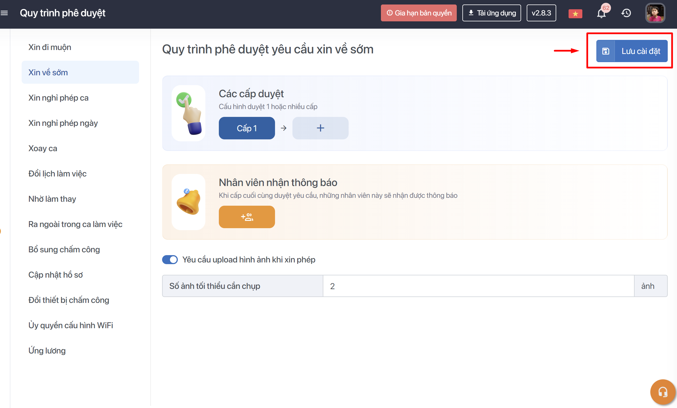
Task: Click Gia hạn bản quyền button
Action: pos(419,13)
